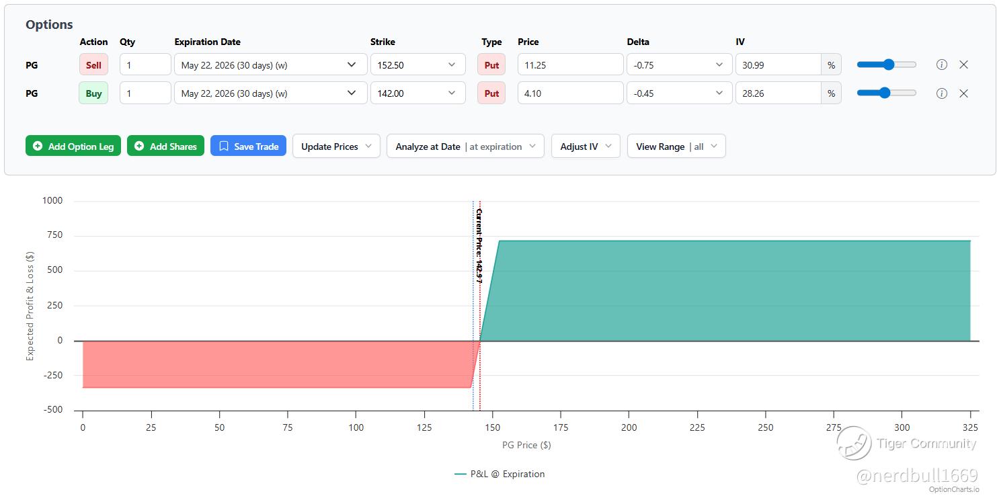Click the "Current Price: 142.97" chart label
Viewport: 997px width, 498px height.
479,245
